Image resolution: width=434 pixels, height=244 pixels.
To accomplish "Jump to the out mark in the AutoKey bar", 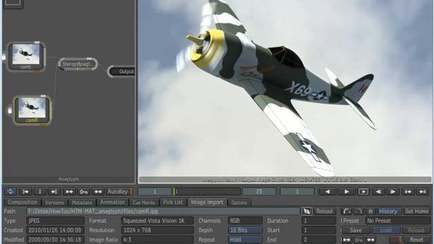I will (x=54, y=191).
